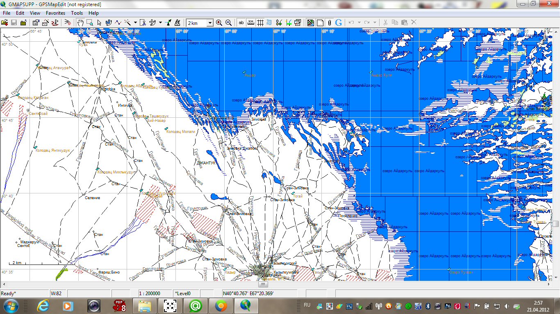The image size is (560, 314).
Task: Select the arrow pointer tool
Action: click(x=99, y=23)
